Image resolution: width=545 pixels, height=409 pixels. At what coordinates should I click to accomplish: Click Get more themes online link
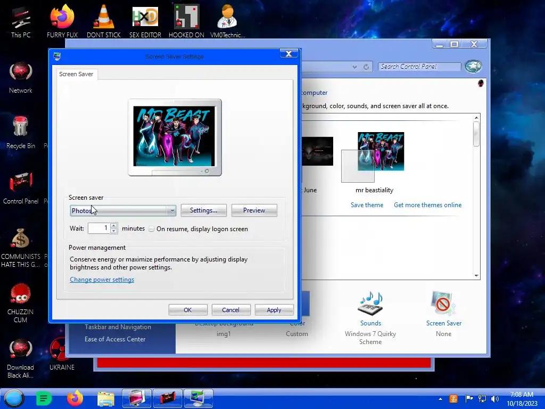click(427, 205)
